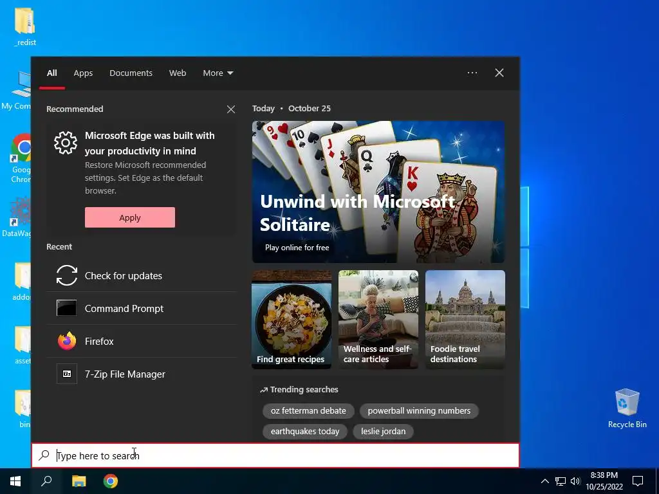Switch to the Documents search tab
The width and height of the screenshot is (659, 494).
click(131, 73)
